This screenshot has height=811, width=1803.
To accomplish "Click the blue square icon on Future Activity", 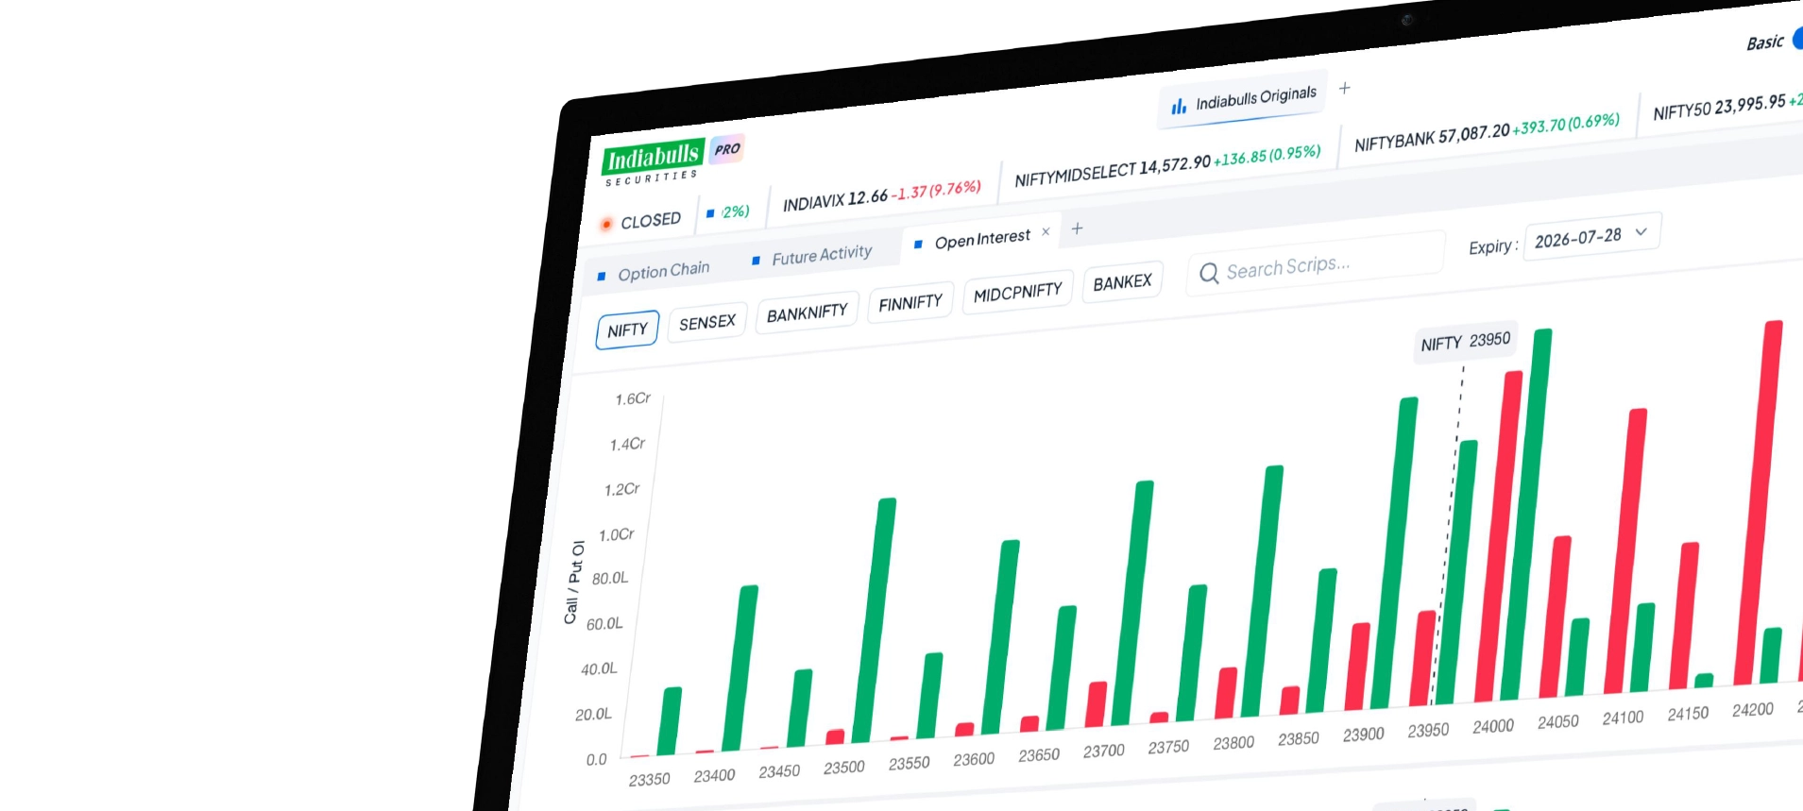I will point(756,260).
